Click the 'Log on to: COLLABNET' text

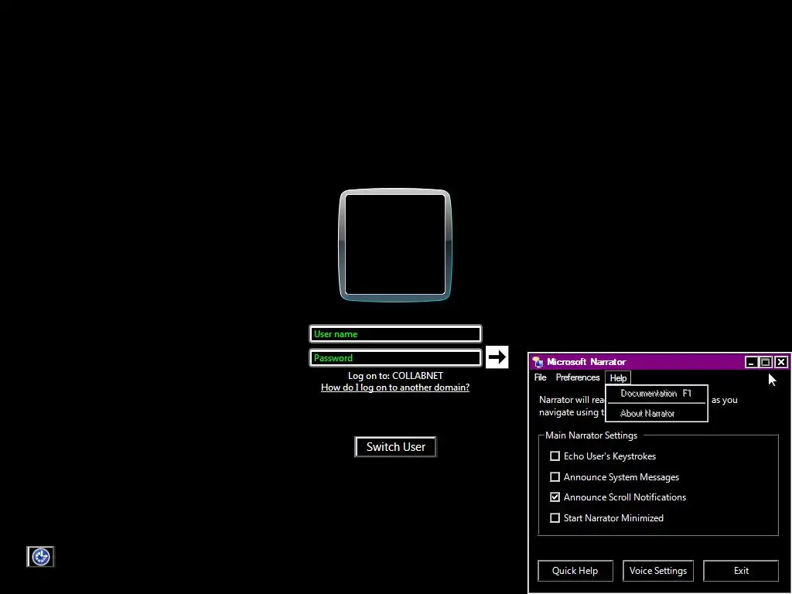(395, 376)
